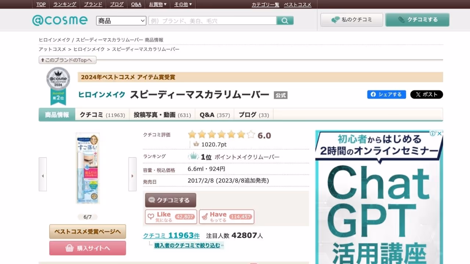Screen dimensions: 470x264
Task: Open the カテゴリ一覧 link
Action: [265, 5]
